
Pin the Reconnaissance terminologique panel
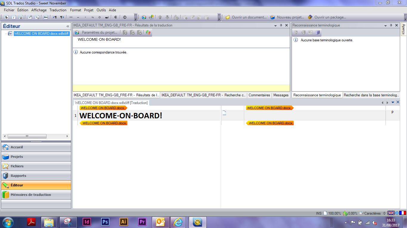click(x=391, y=26)
